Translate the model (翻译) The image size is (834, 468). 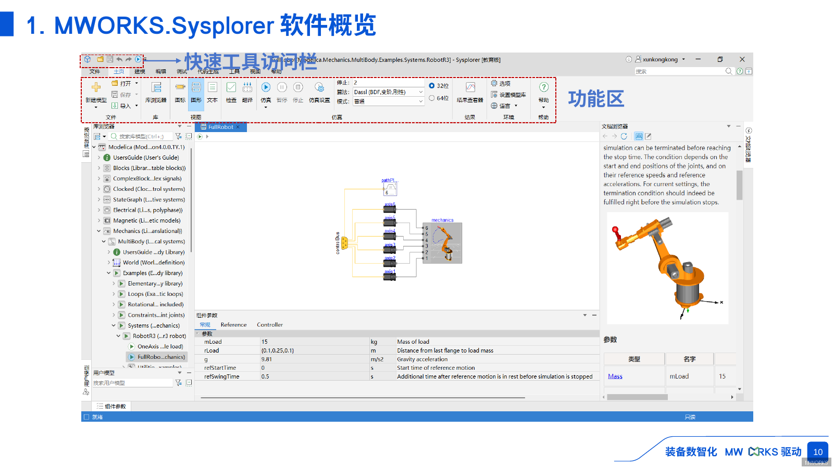click(x=247, y=92)
